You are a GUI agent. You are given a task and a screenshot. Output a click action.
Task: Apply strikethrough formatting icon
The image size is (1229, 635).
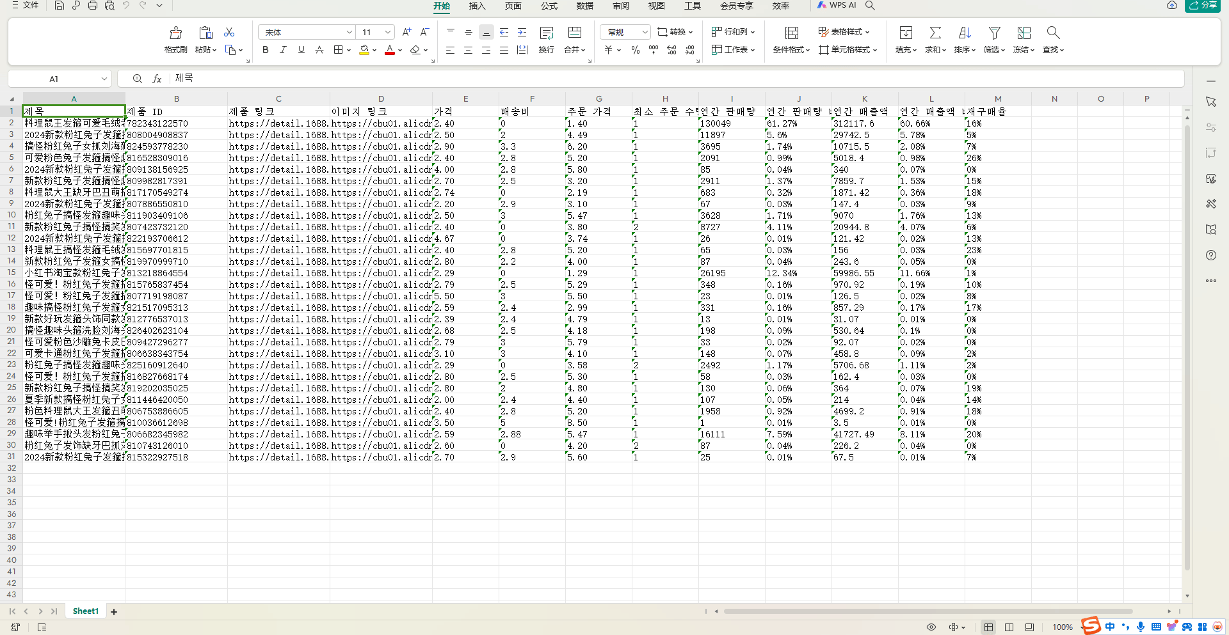[319, 50]
